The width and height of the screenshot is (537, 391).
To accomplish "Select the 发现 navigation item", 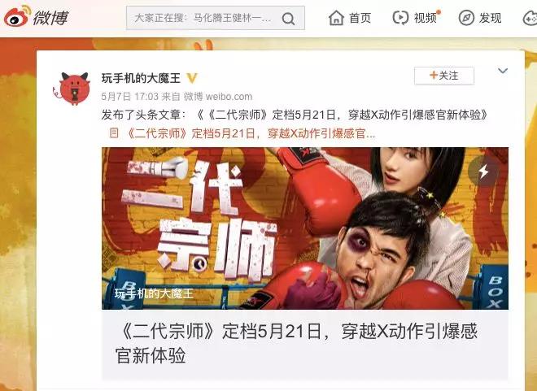I will tap(490, 18).
